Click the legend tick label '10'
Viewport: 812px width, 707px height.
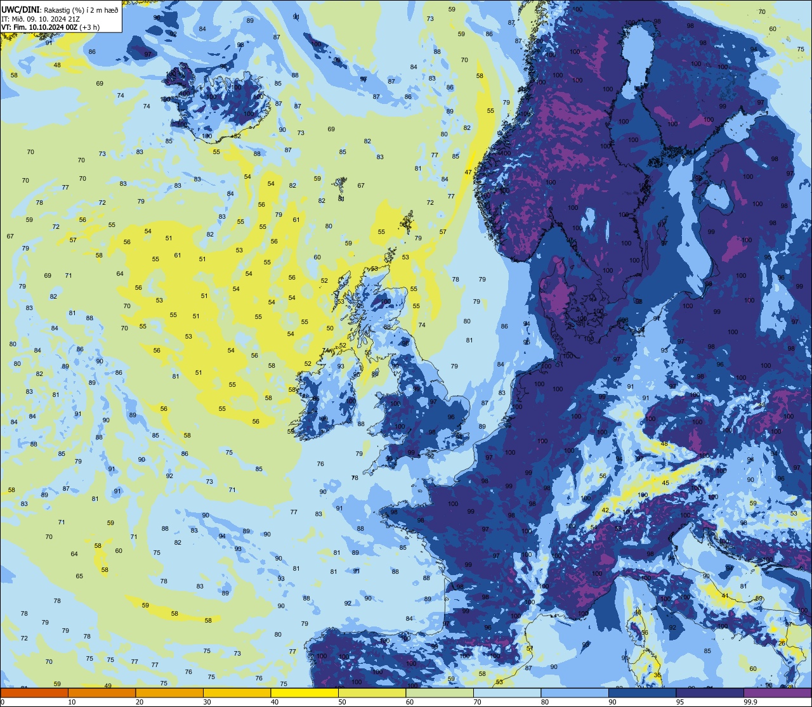72,702
